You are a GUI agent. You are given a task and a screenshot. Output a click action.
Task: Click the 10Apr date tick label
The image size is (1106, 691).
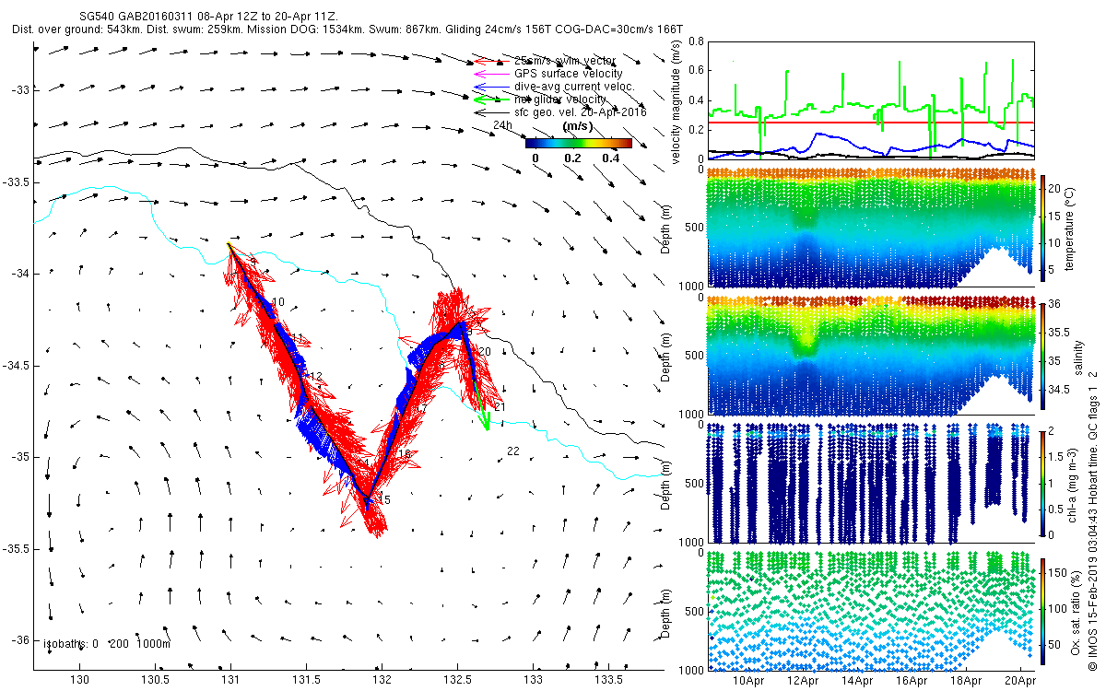pos(750,681)
